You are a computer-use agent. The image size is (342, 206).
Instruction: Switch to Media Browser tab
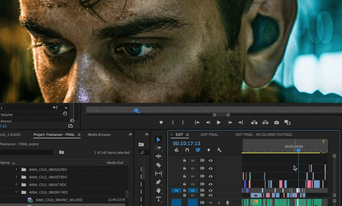(99, 135)
